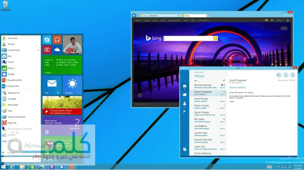Open the green Store icon on taskbar
This screenshot has height=170, width=304.
(x=32, y=167)
